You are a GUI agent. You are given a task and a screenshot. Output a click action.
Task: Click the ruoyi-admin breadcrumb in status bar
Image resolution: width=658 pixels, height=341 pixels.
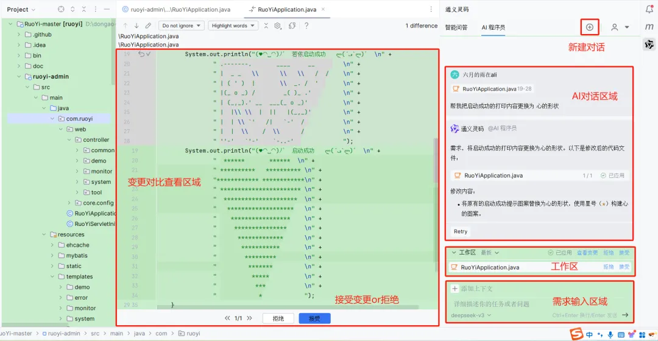61,334
